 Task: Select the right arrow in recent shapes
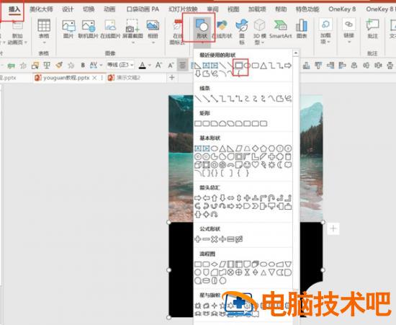click(x=288, y=66)
